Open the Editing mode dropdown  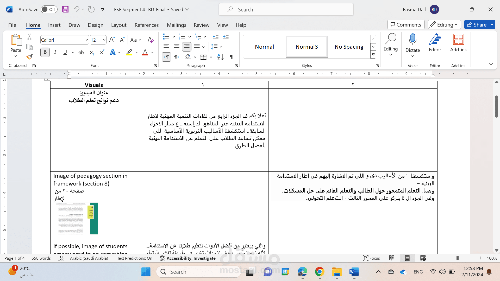click(x=444, y=25)
